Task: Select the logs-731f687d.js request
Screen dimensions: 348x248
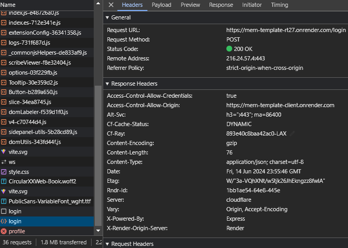Action: tap(47, 43)
